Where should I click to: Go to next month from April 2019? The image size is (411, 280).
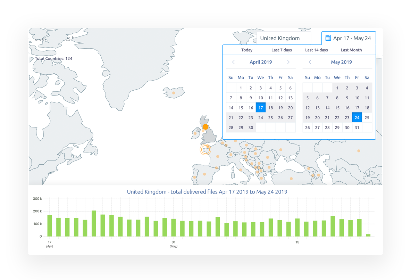(288, 62)
